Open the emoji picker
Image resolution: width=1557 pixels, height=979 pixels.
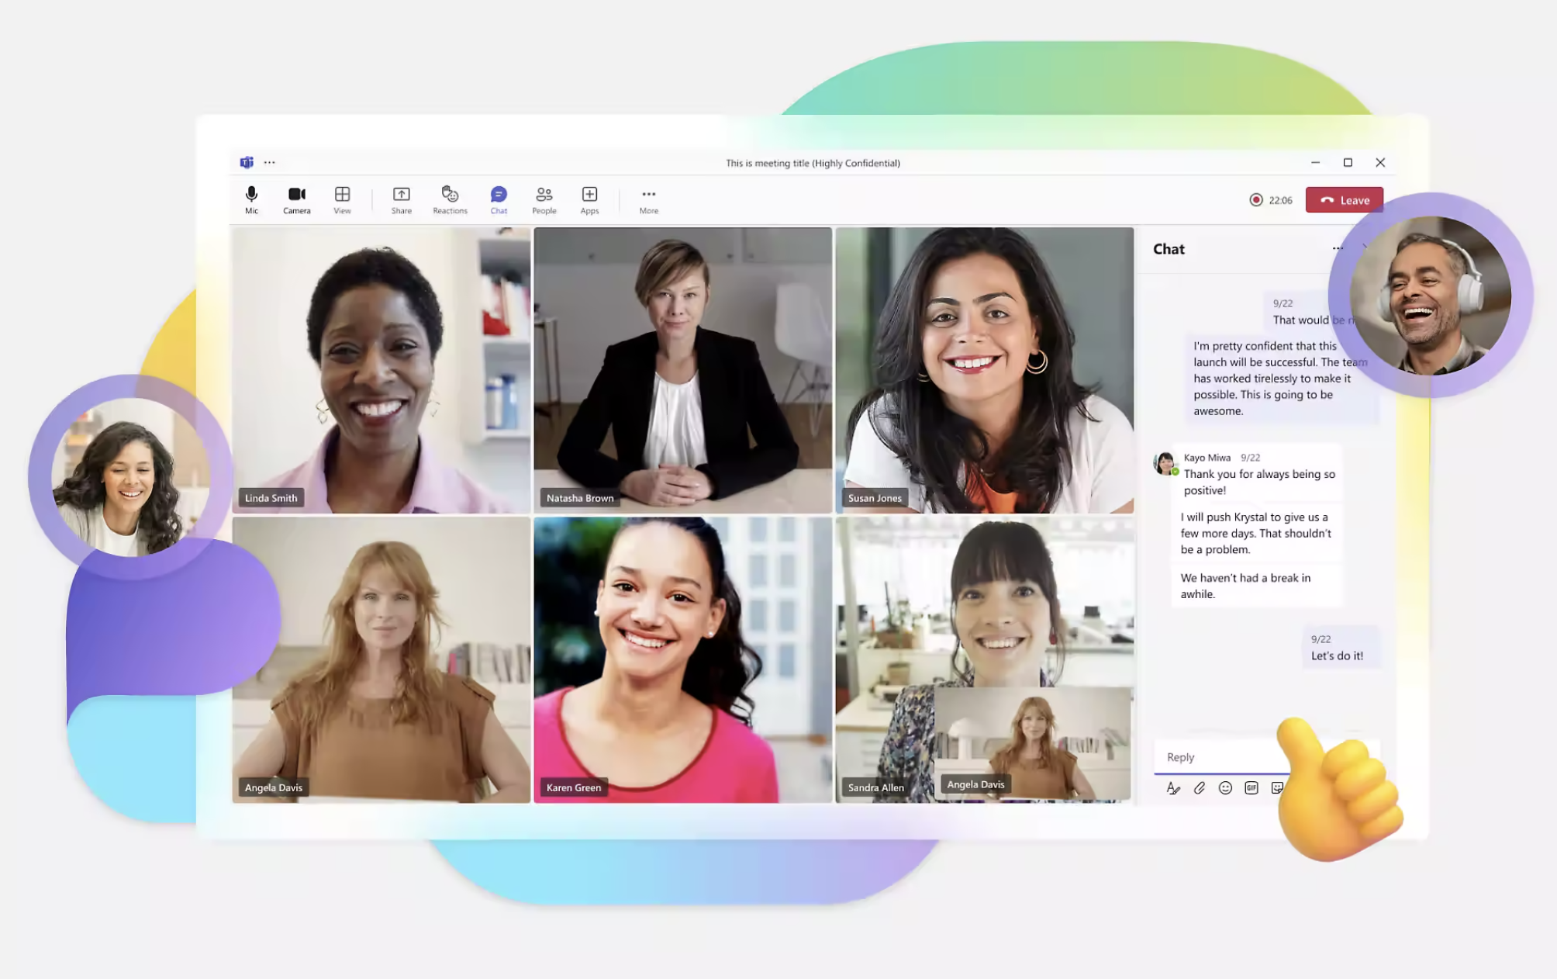tap(1225, 788)
